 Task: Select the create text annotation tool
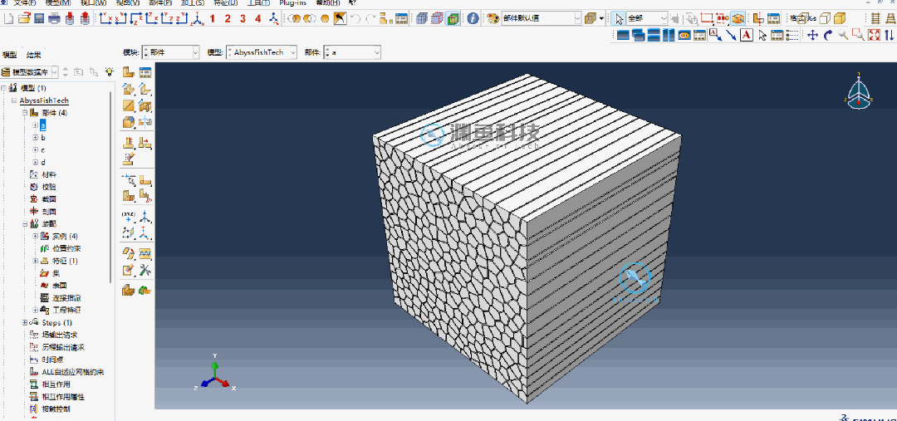click(x=747, y=36)
